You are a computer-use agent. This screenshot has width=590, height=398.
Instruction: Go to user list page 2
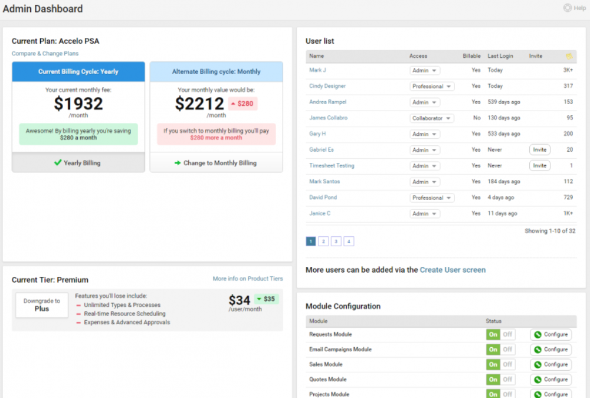(x=323, y=242)
